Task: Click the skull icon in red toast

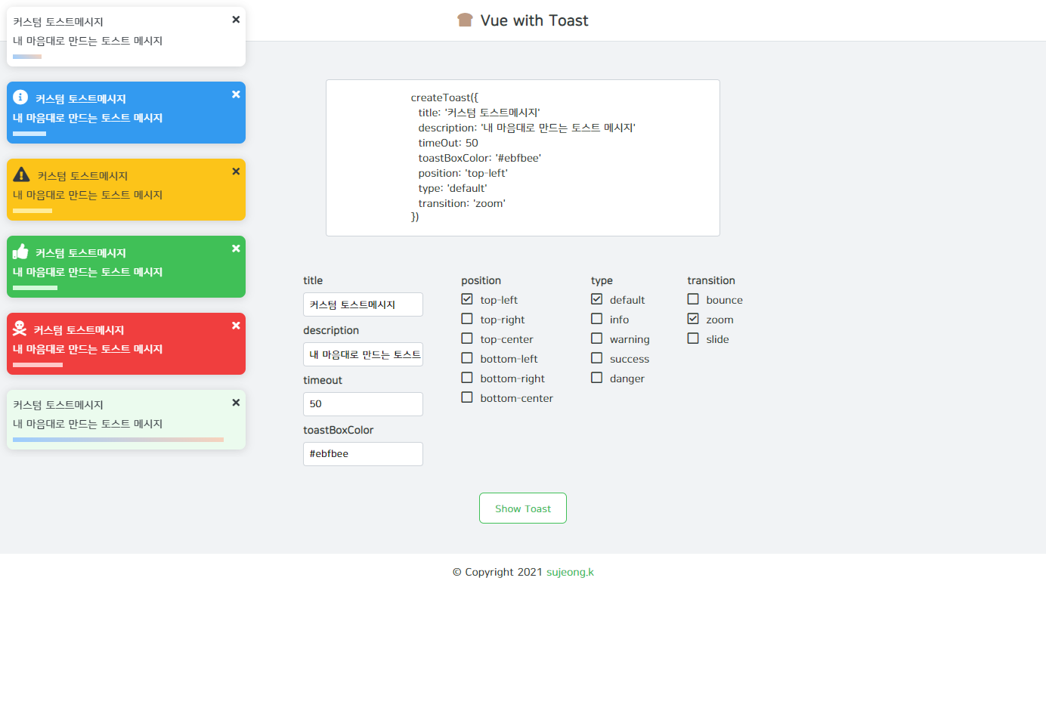Action: point(20,329)
